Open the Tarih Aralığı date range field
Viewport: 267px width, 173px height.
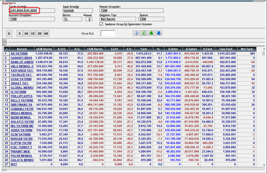[x=32, y=11]
